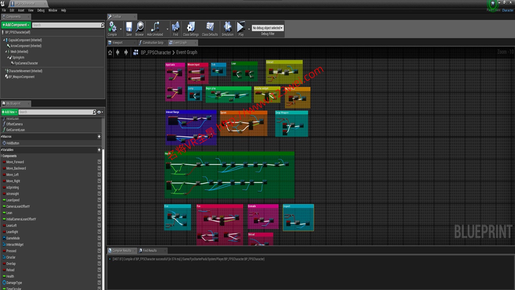515x290 pixels.
Task: Open Find with the binoculars icon
Action: (175, 28)
